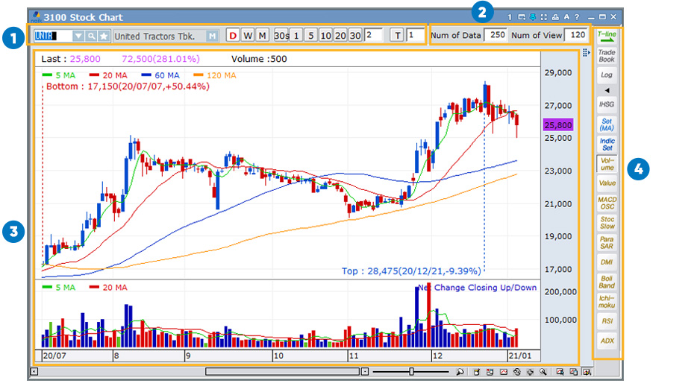Click the print icon in title bar

[x=554, y=16]
